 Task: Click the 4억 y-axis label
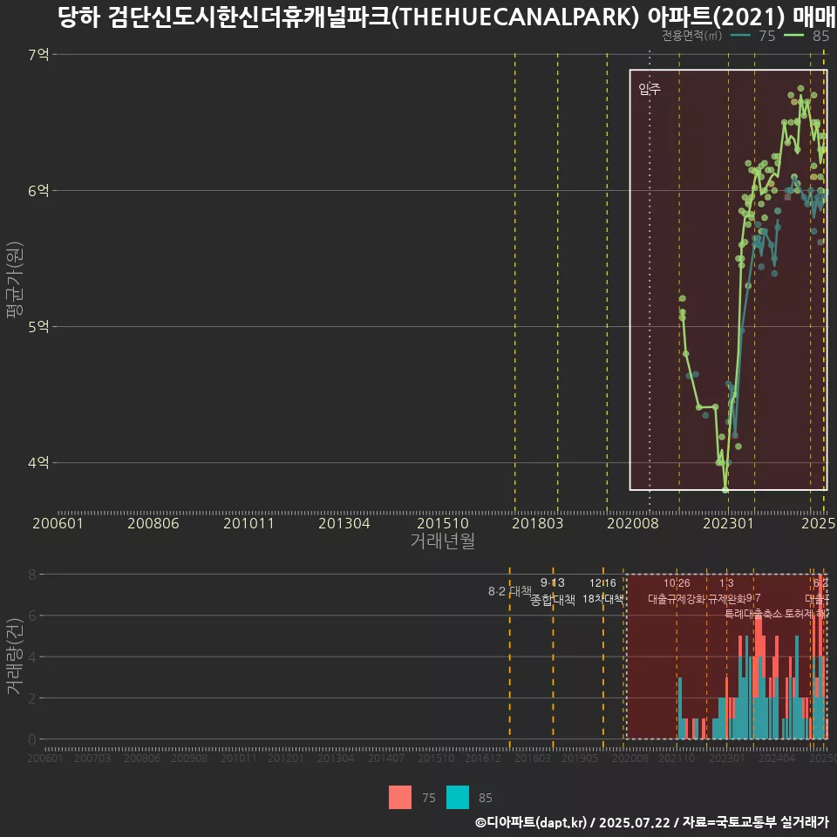[38, 463]
